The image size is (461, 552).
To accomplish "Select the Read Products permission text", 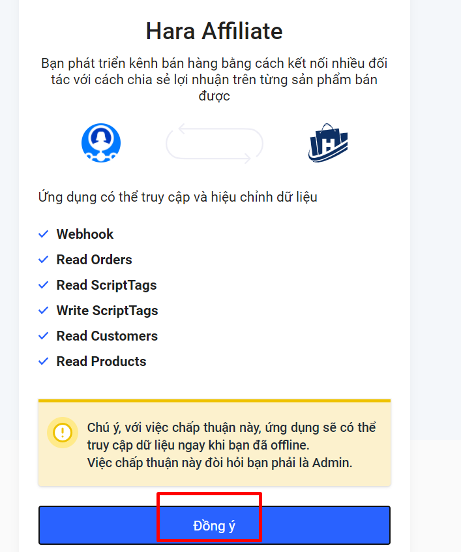I will click(101, 361).
